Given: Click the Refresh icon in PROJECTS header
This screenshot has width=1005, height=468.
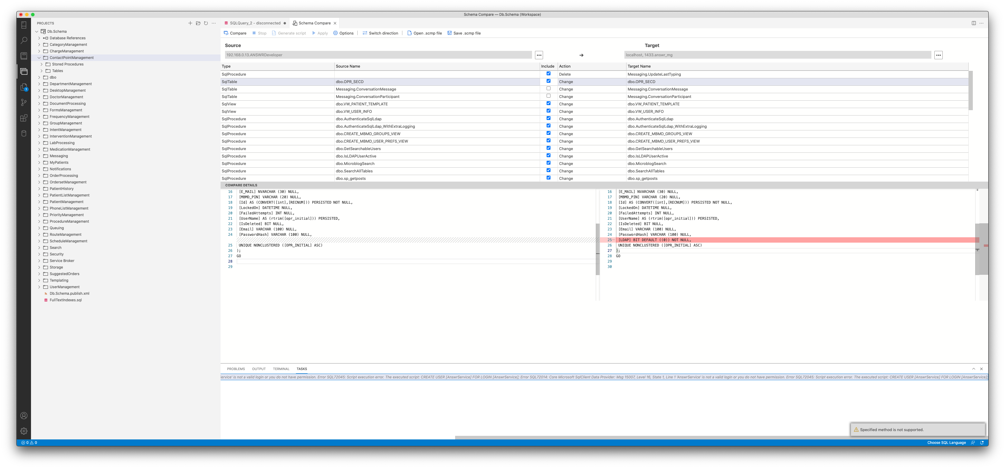Looking at the screenshot, I should click(x=206, y=23).
